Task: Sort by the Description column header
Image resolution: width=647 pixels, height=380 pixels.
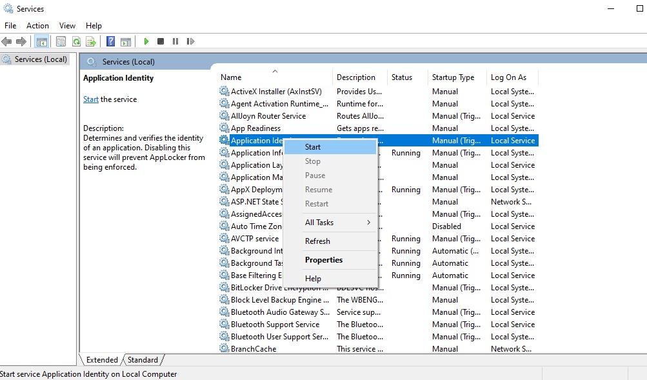Action: tap(359, 77)
